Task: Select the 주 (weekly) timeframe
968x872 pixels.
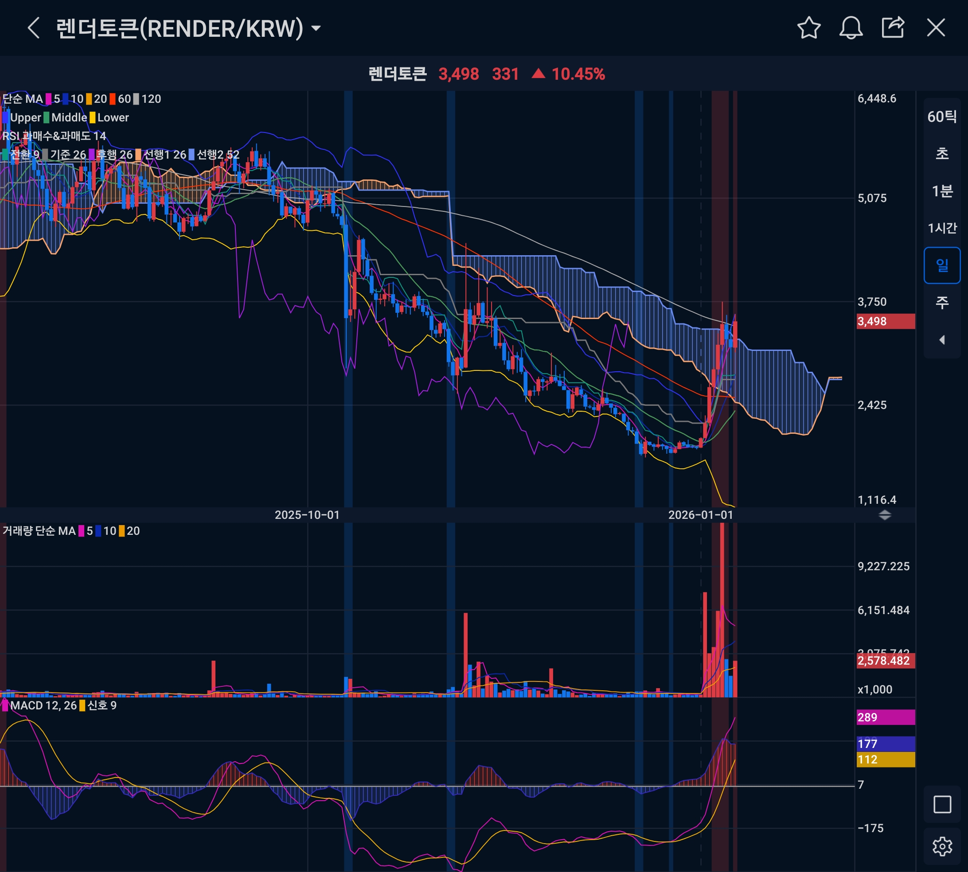Action: 942,302
